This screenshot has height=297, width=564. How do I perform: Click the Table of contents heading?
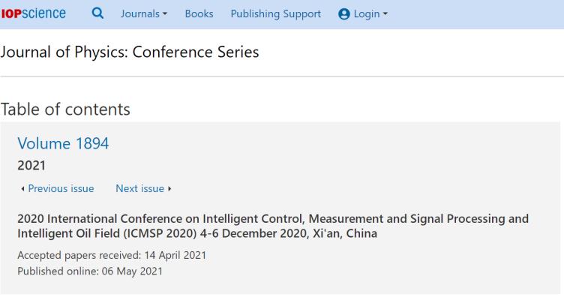[x=65, y=109]
